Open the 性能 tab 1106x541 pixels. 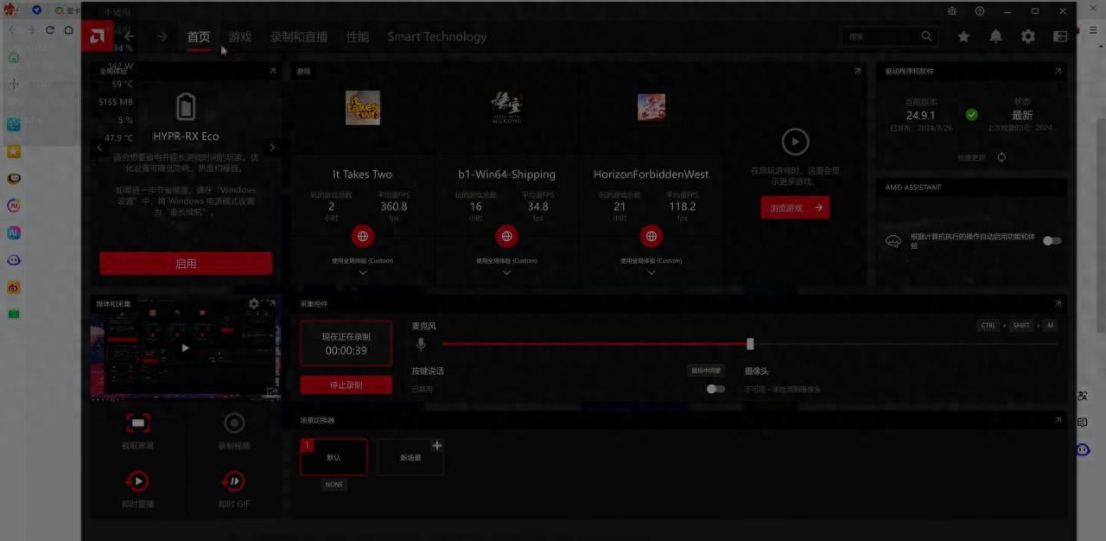tap(358, 36)
